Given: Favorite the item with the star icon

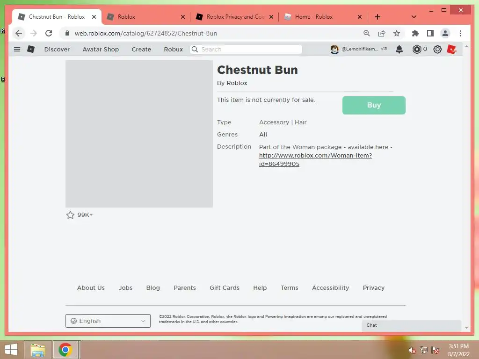Looking at the screenshot, I should click(x=70, y=215).
